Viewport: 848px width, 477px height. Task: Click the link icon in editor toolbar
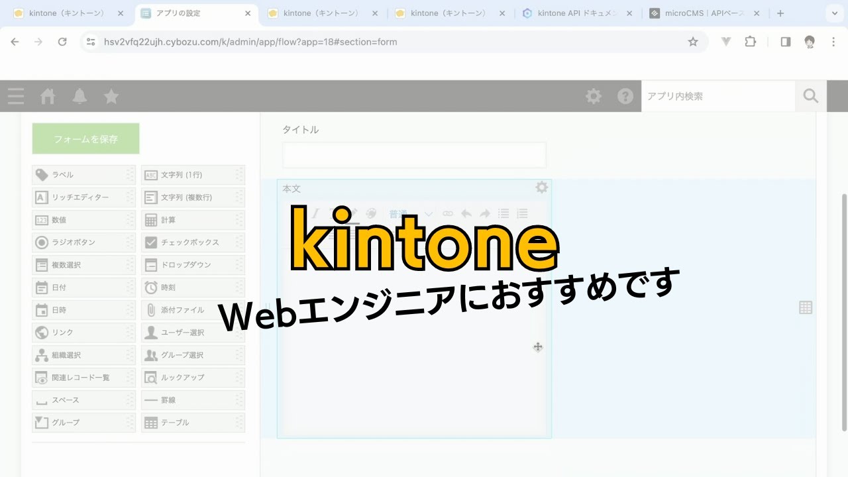(x=448, y=213)
